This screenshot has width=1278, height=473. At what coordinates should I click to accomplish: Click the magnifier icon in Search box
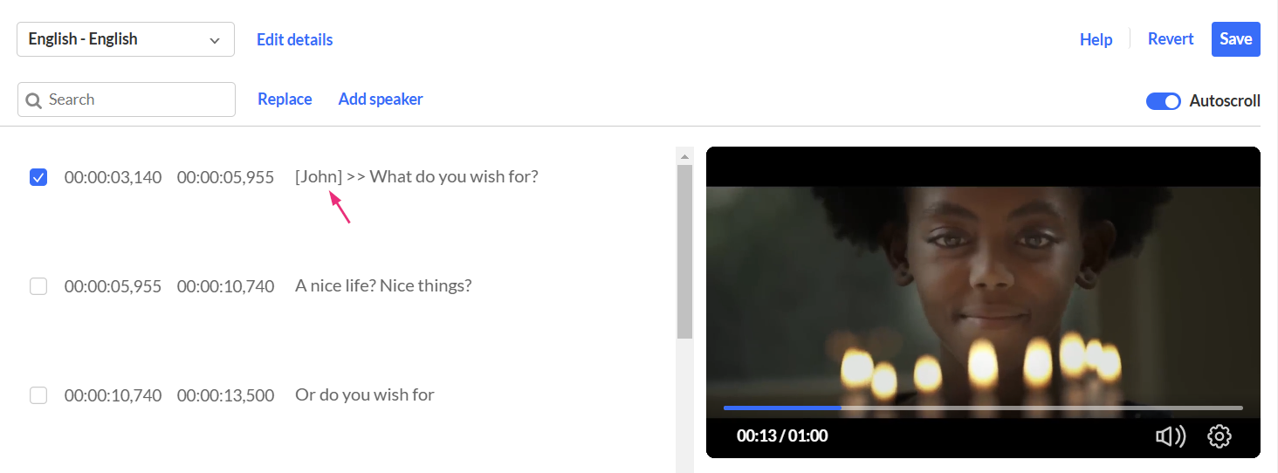(34, 100)
